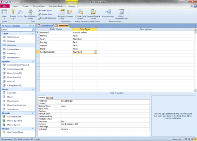Close the tblMovies design window
This screenshot has width=197, height=141.
coord(195,25)
